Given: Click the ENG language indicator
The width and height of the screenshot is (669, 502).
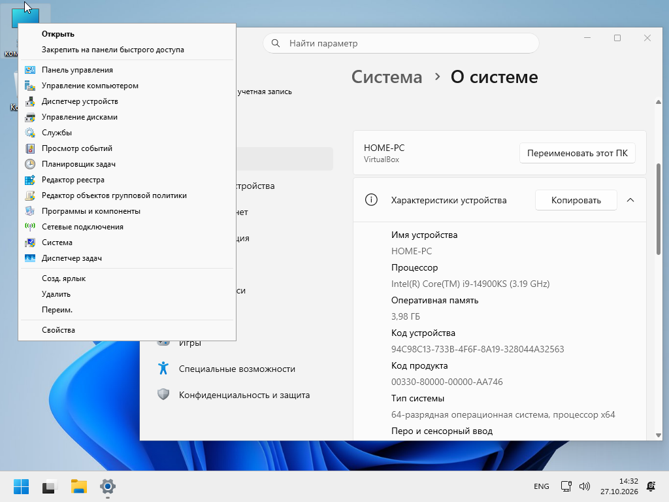Looking at the screenshot, I should pyautogui.click(x=542, y=486).
